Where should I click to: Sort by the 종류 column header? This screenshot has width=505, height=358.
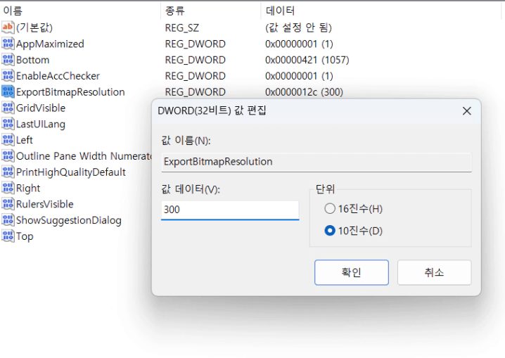pos(175,11)
